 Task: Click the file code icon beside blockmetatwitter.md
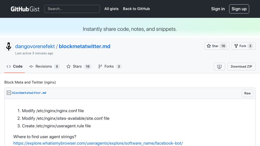[x=9, y=93]
